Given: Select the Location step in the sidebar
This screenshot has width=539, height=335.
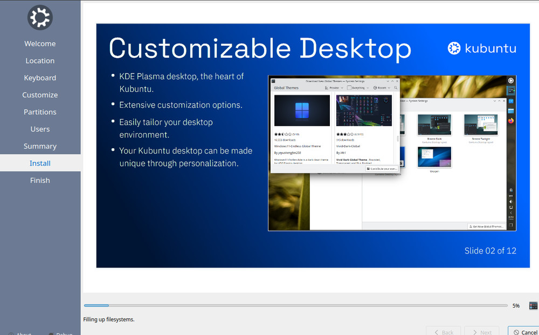Looking at the screenshot, I should pos(40,61).
